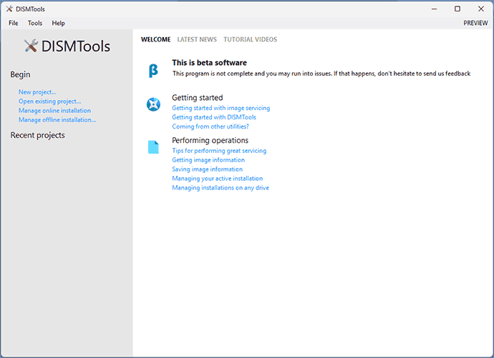Image resolution: width=494 pixels, height=358 pixels.
Task: Close the DISMTools window
Action: [x=481, y=9]
